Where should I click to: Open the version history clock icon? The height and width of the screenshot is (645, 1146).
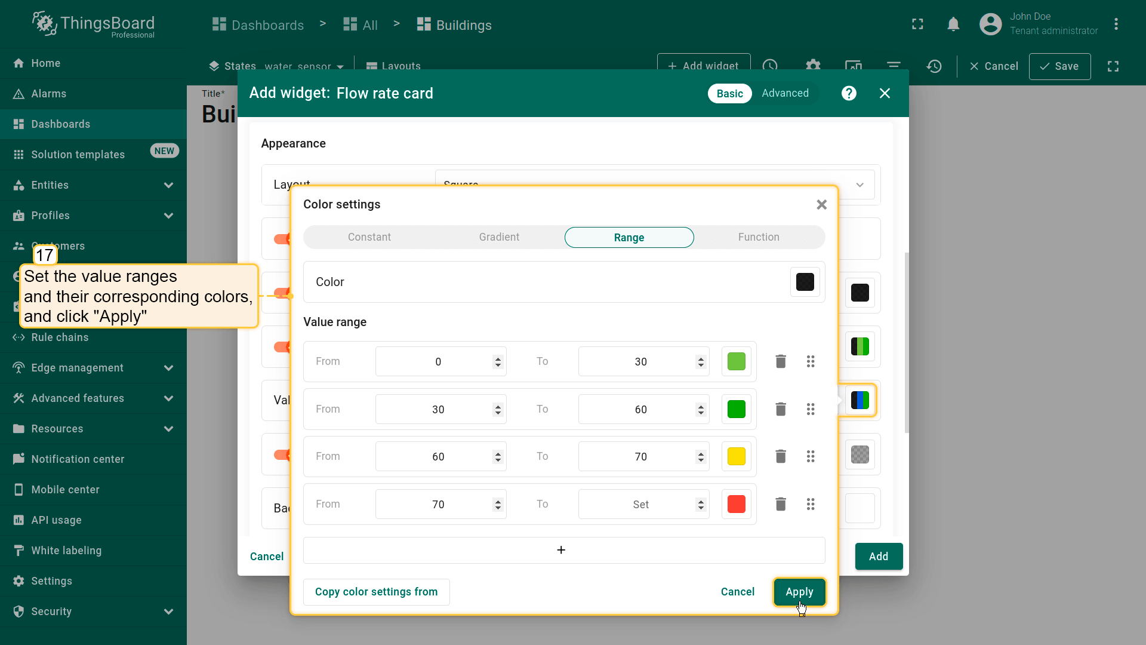[934, 66]
